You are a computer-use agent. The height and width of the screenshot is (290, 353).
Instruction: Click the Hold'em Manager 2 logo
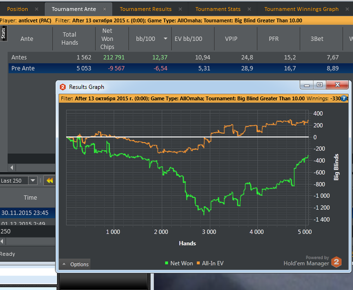tap(336, 262)
